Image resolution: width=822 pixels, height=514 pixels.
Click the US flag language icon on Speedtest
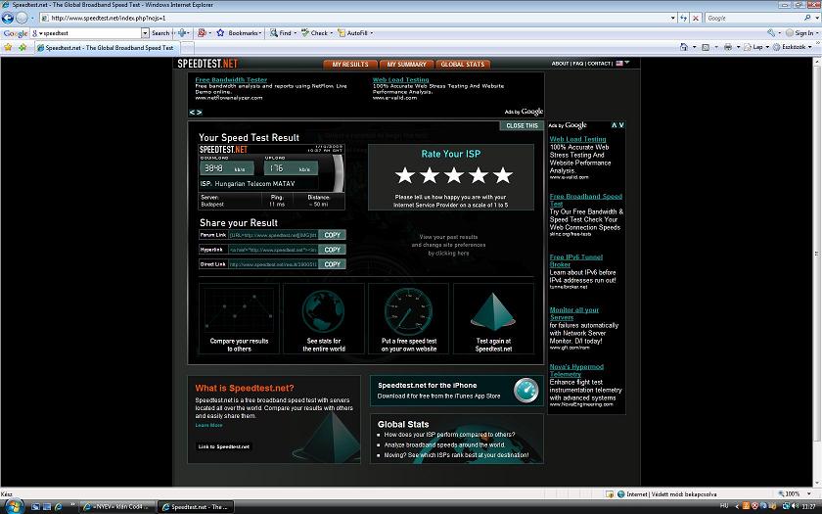[x=619, y=63]
